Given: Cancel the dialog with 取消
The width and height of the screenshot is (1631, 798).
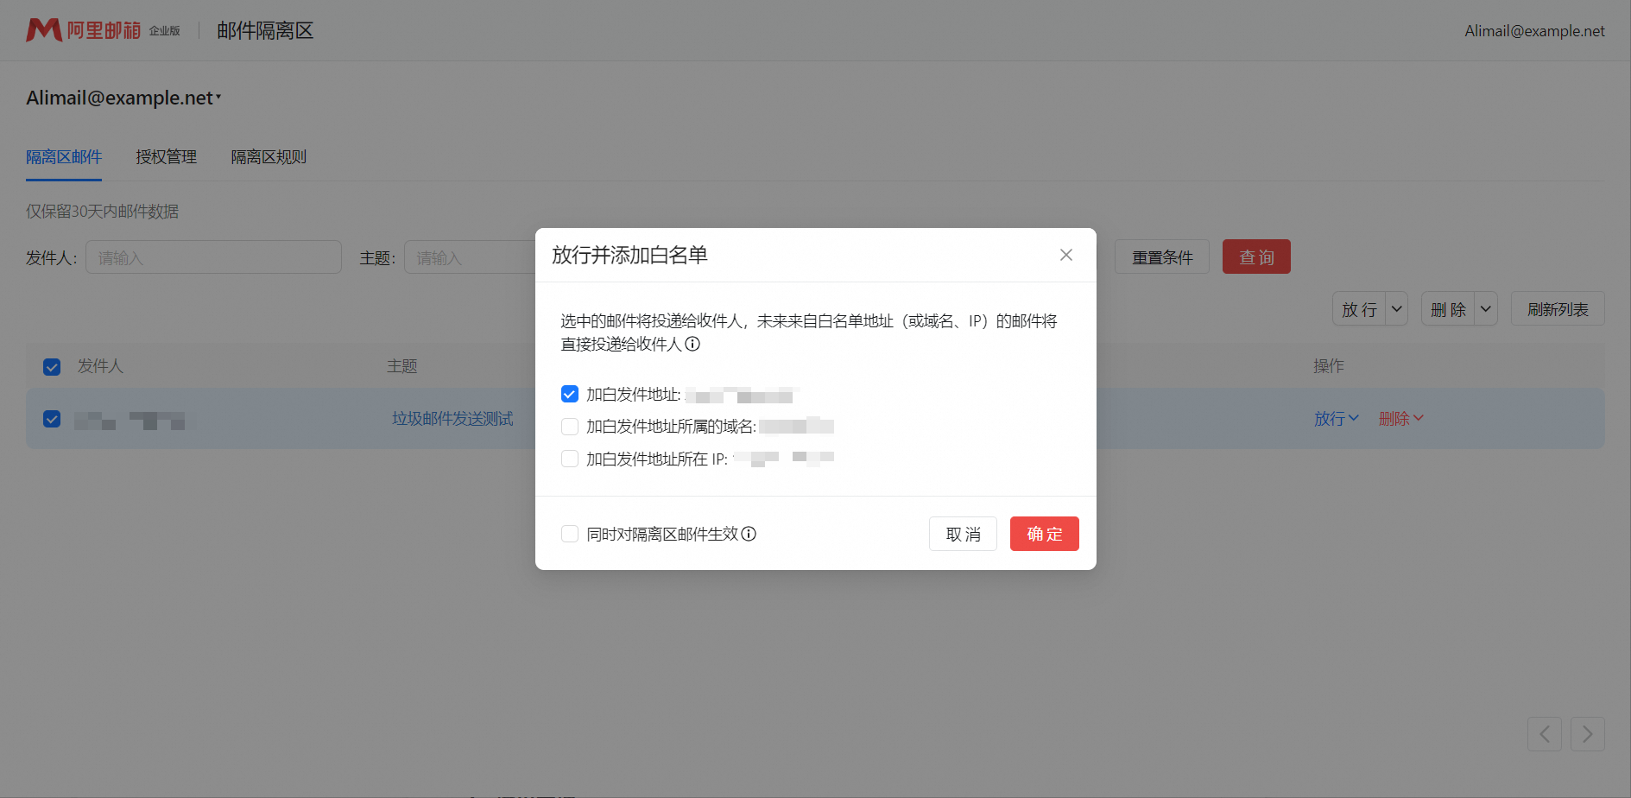Looking at the screenshot, I should [x=963, y=534].
